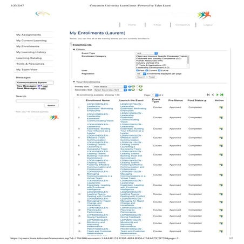The width and height of the screenshot is (244, 244).
Task: Sort by the Post Status column header
Action: point(195,100)
